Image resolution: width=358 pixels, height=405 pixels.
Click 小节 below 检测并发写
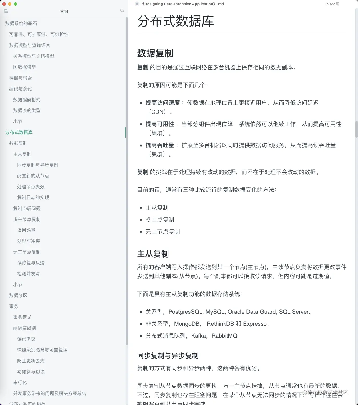click(x=18, y=285)
